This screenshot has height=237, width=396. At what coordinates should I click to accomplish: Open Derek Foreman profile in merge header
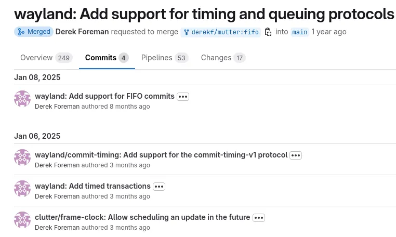[x=82, y=32]
